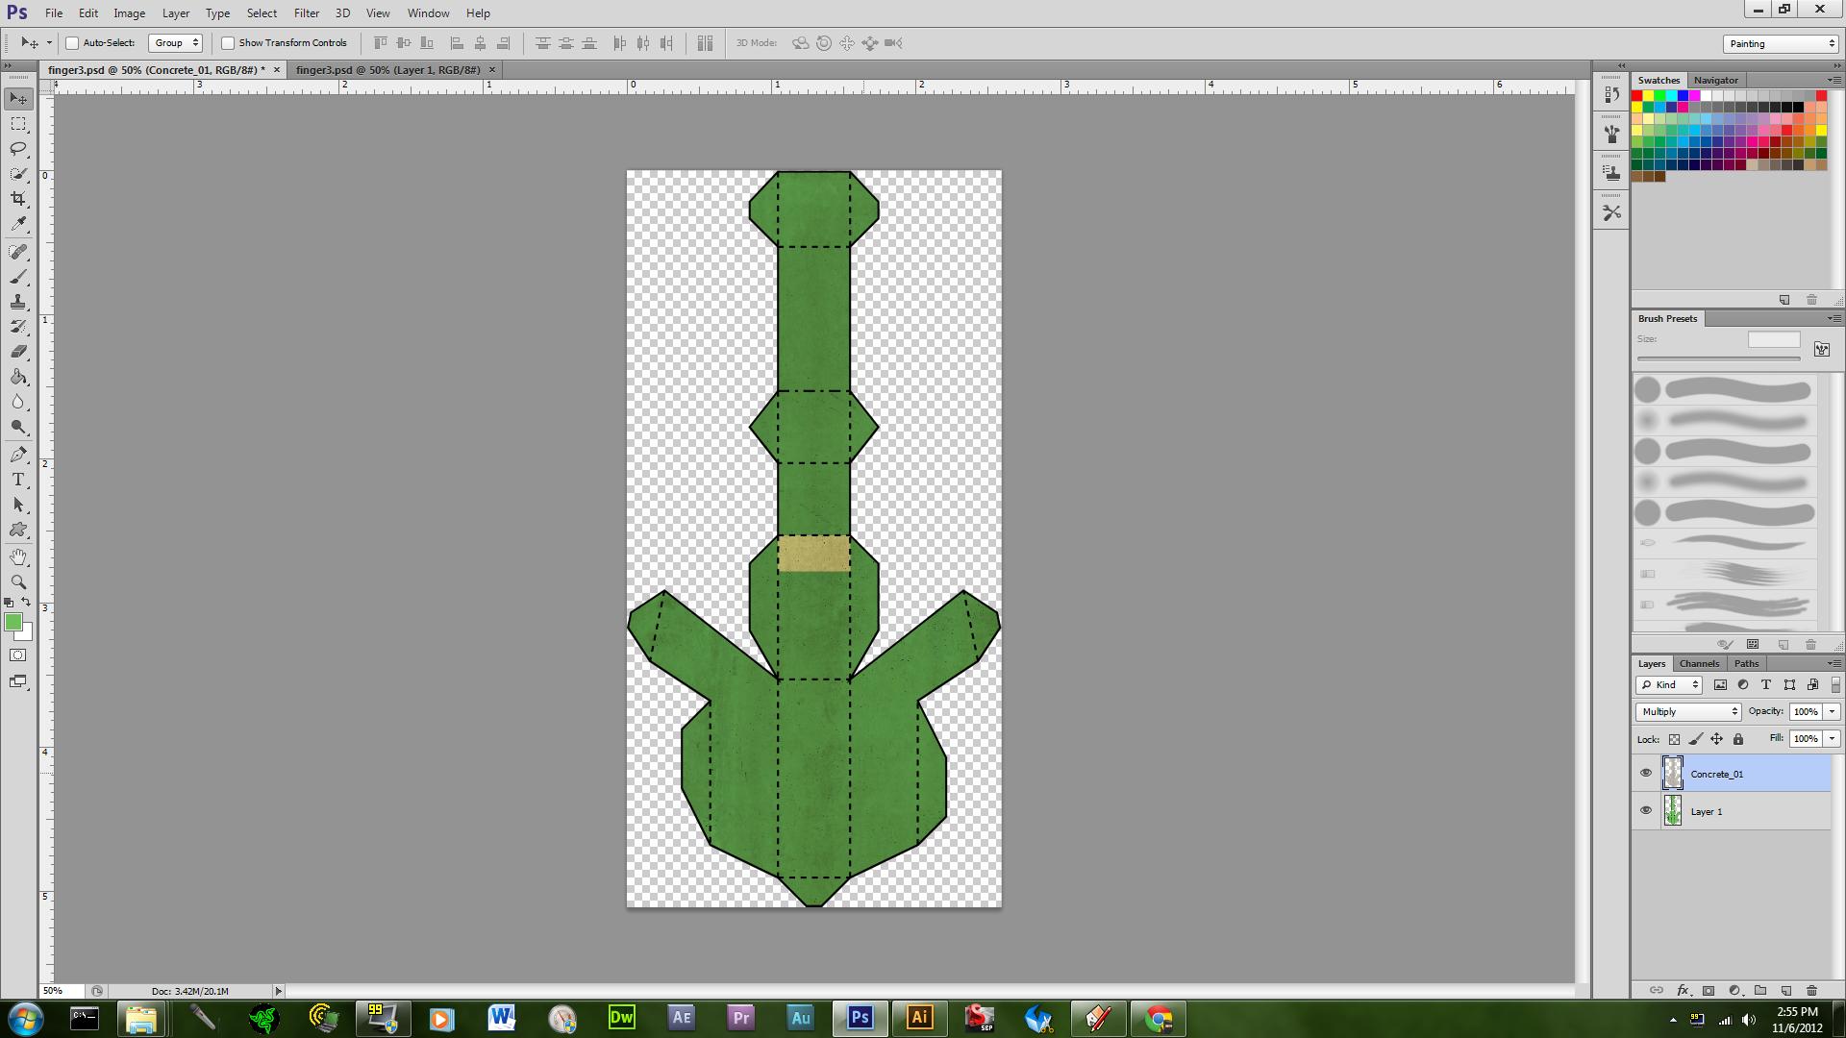Open the Swatches panel menu
Image resolution: width=1846 pixels, height=1038 pixels.
1834,80
